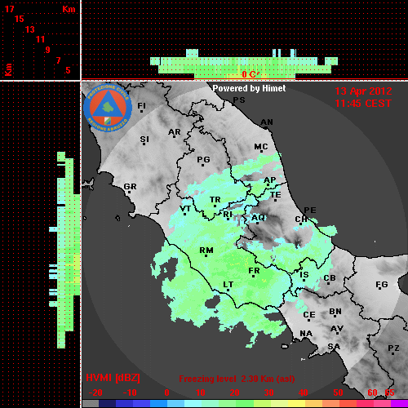Click the TR city label
Image resolution: width=408 pixels, height=408 pixels.
215,200
